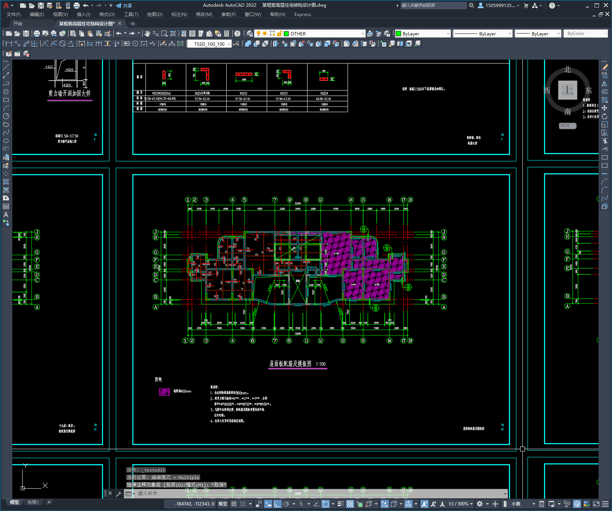Toggle dynamic input in status bar
The height and width of the screenshot is (511, 612).
(x=268, y=504)
